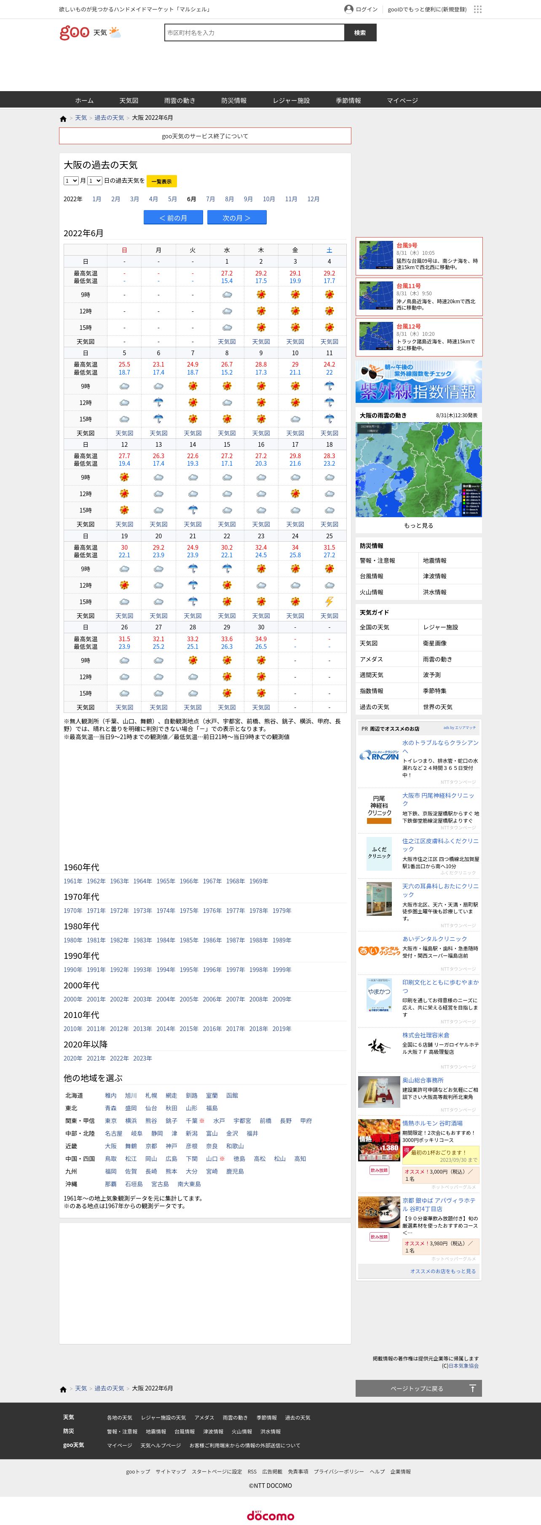Open the Typhoon 12 map thumbnail
The image size is (541, 1525).
376,336
